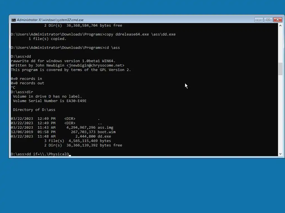
Task: Maximize the Administrator cmd.exe window
Action: coord(268,20)
